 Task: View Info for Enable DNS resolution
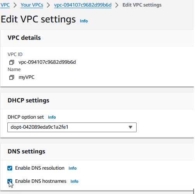(x=72, y=168)
